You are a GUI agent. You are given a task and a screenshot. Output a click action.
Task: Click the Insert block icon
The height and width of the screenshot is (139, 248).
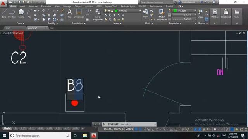coord(146,14)
